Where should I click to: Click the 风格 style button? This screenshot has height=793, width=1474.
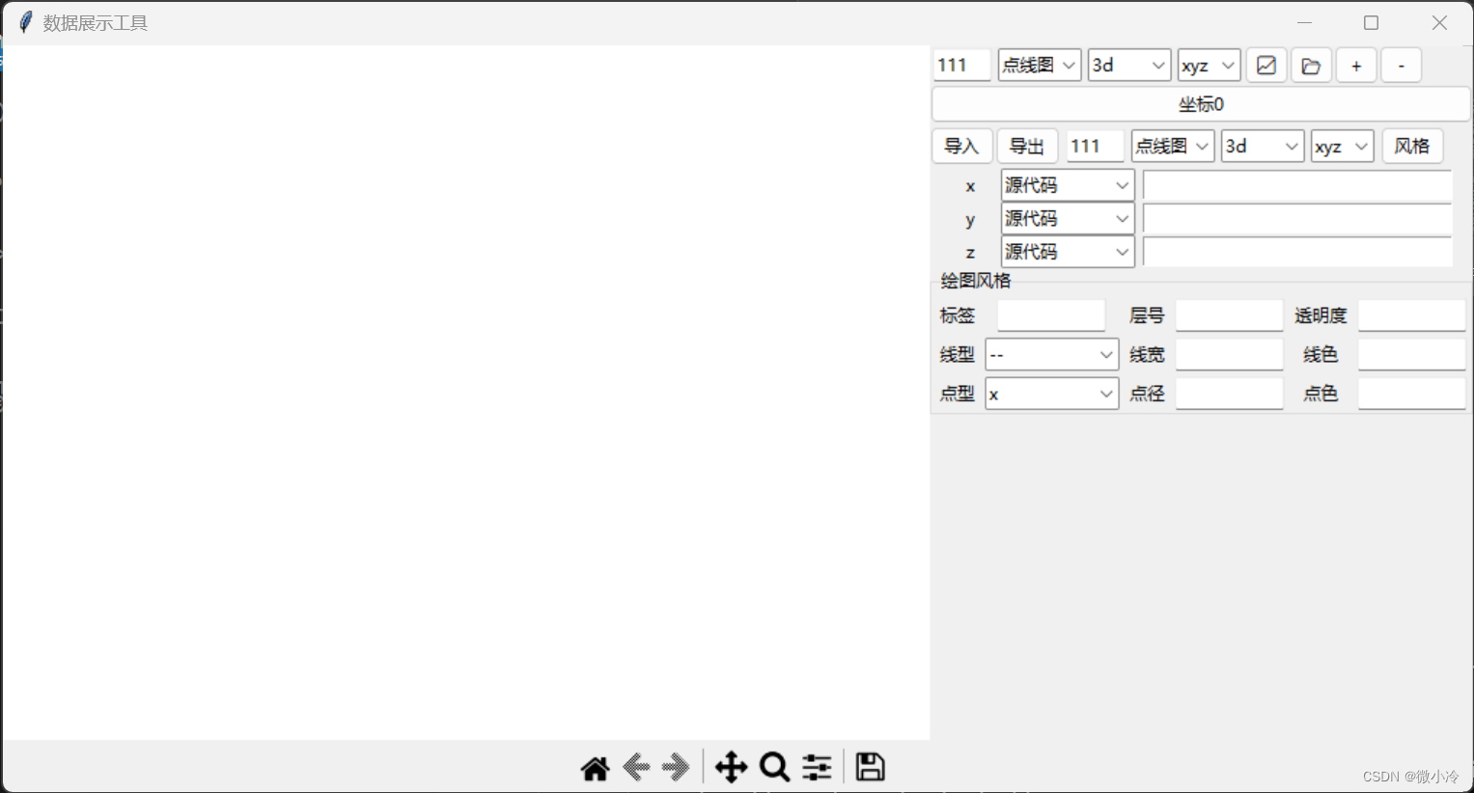click(x=1412, y=147)
